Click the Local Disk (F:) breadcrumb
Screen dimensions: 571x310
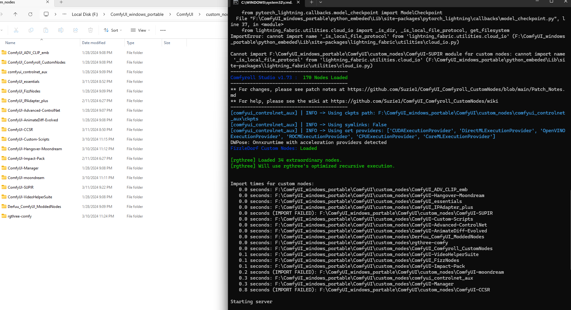tap(85, 14)
